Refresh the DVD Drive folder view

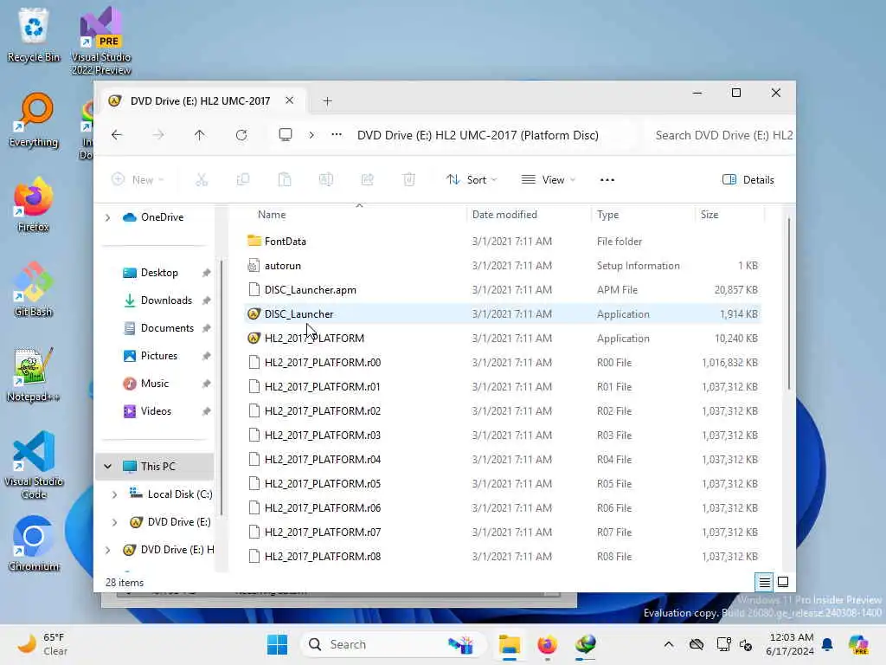click(241, 135)
